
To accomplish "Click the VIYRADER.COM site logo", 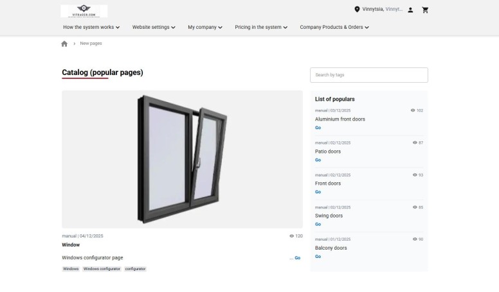I will tap(84, 11).
